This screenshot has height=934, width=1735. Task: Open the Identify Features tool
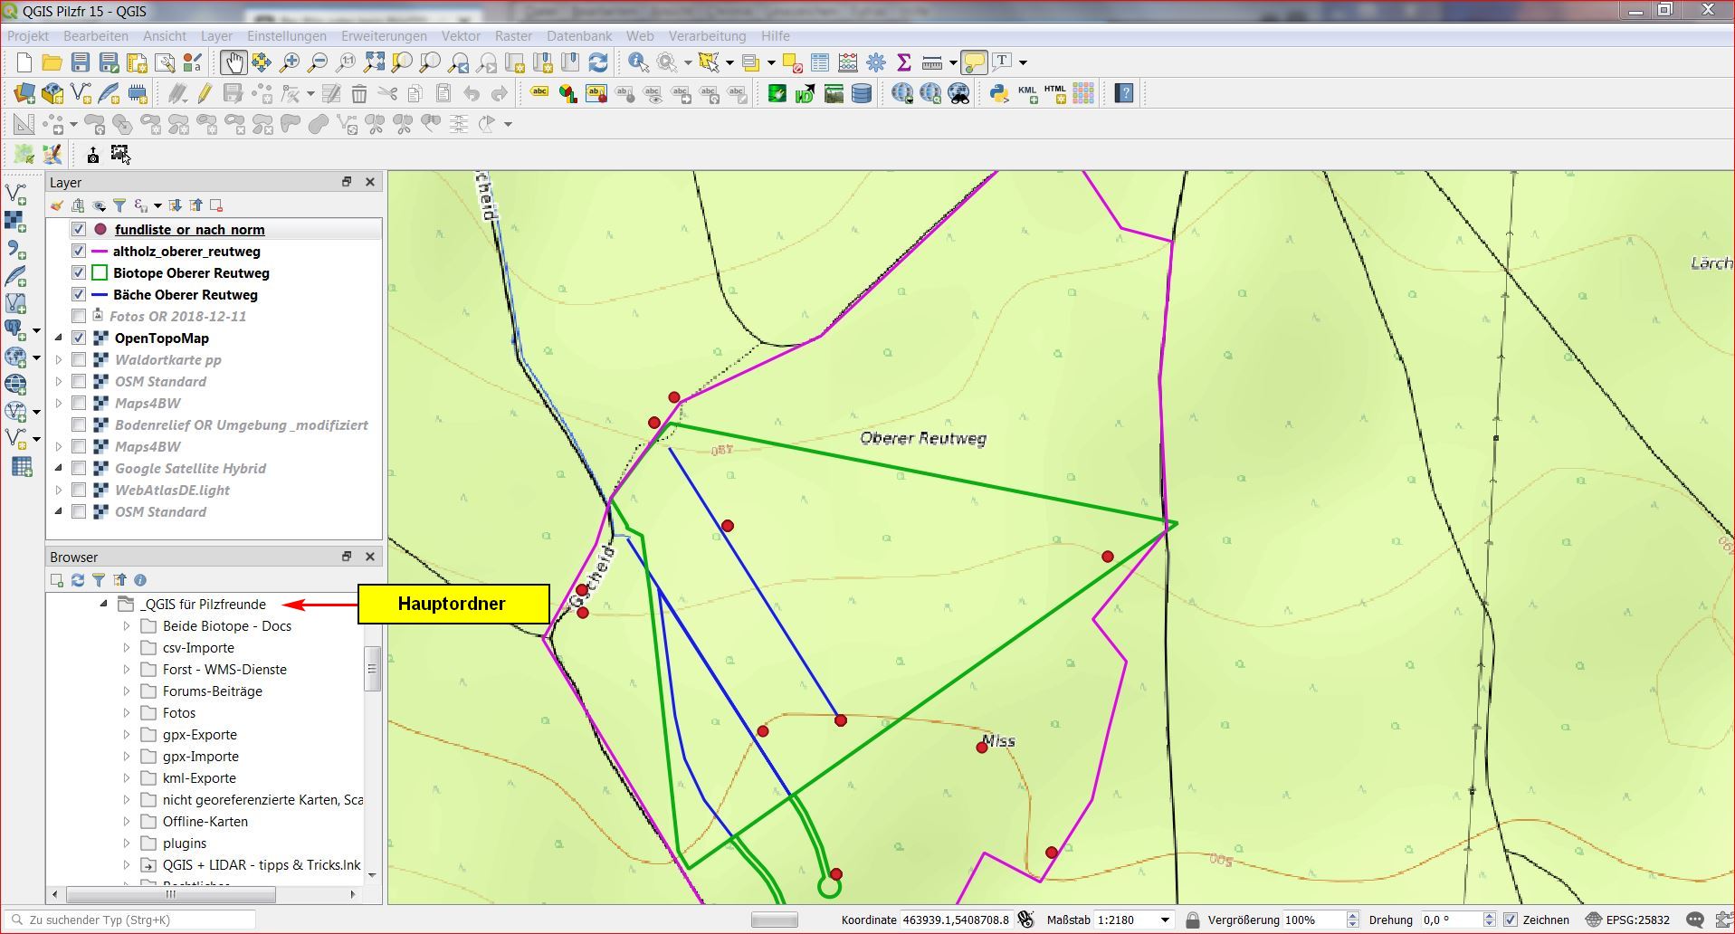638,62
